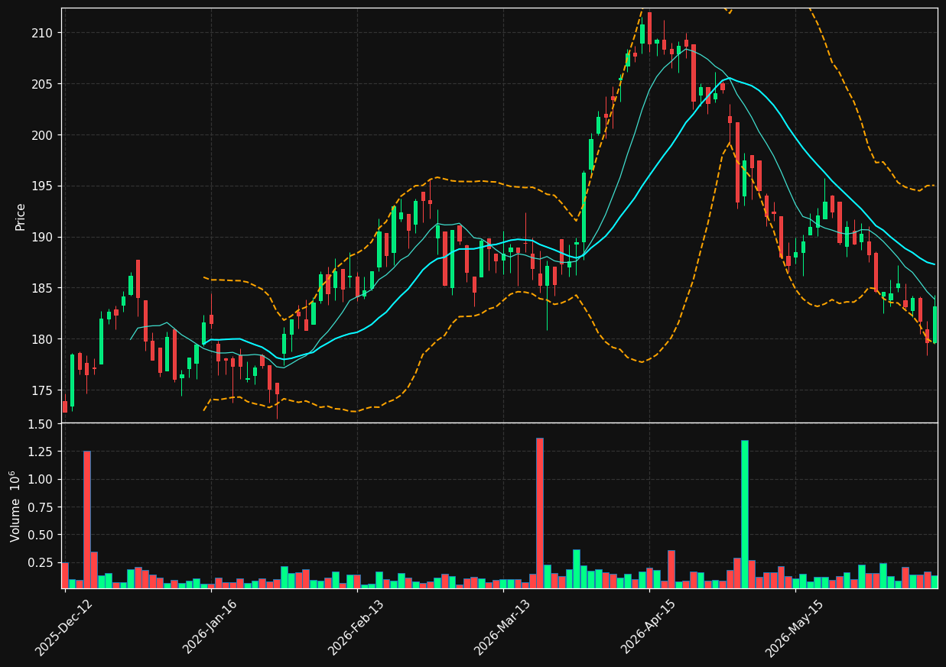The width and height of the screenshot is (946, 667).
Task: Click the 2026-May-15 date label
Action: tap(793, 627)
